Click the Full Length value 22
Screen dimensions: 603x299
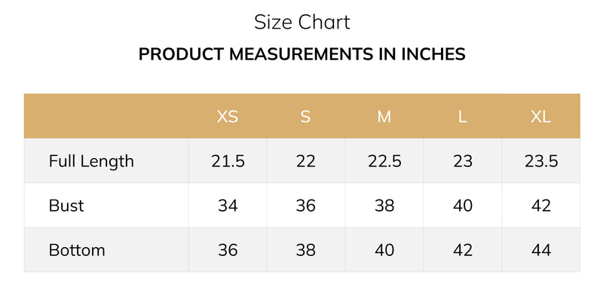pyautogui.click(x=306, y=161)
